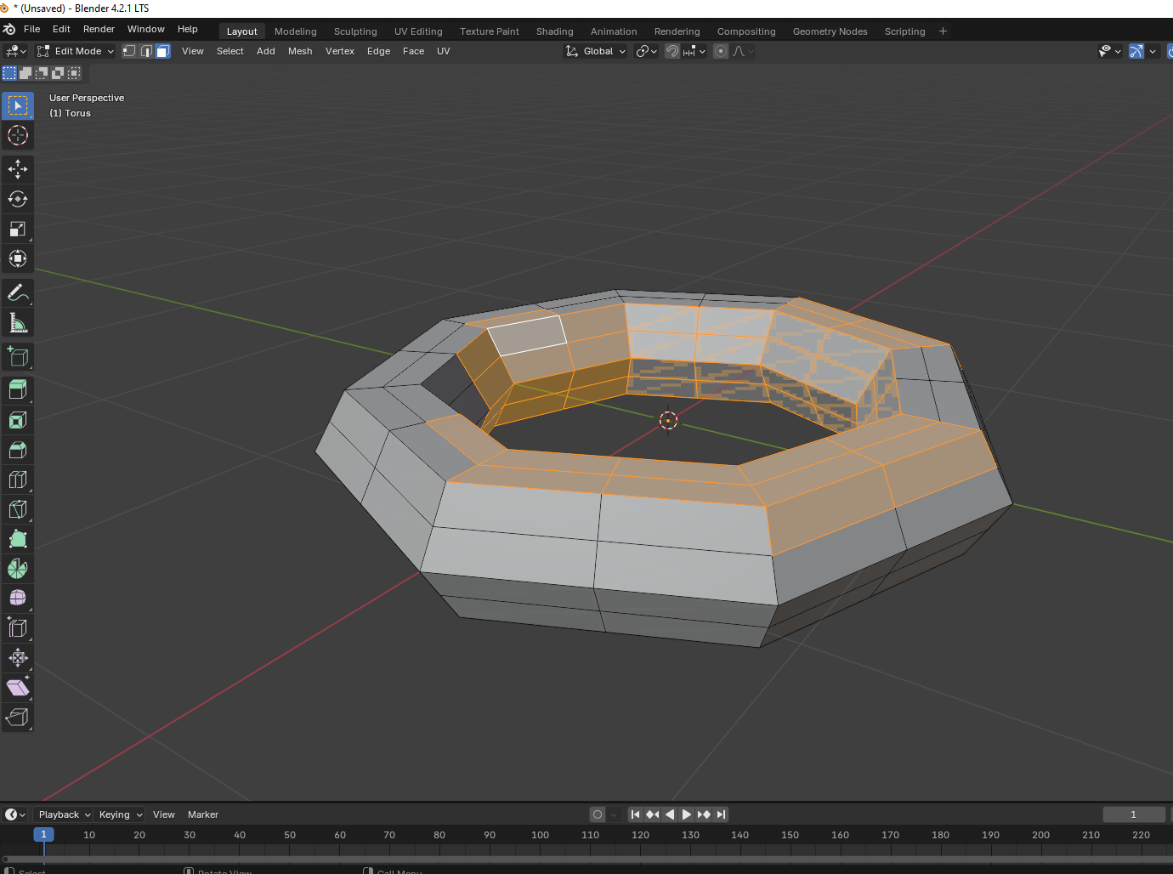The image size is (1173, 874).
Task: Expand gizmo options dropdown arrow
Action: click(x=1153, y=51)
